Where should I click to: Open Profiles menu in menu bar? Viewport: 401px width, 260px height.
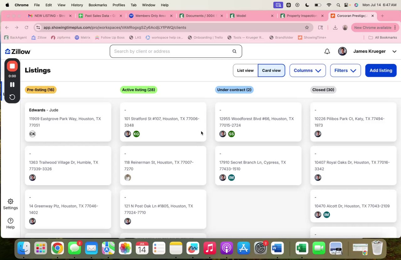coord(119,5)
